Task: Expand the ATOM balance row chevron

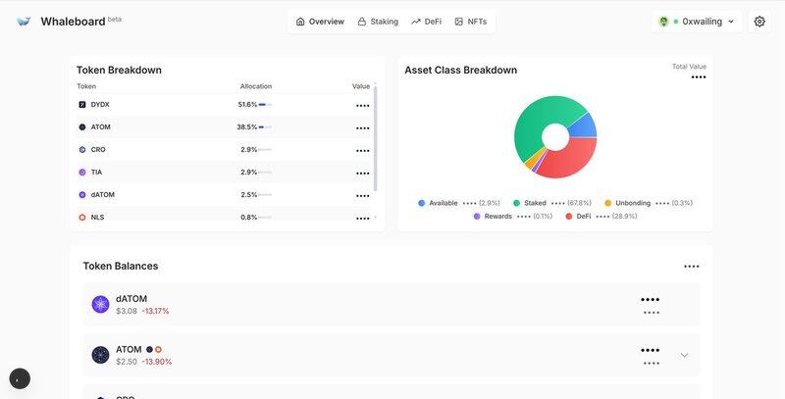Action: pos(684,355)
